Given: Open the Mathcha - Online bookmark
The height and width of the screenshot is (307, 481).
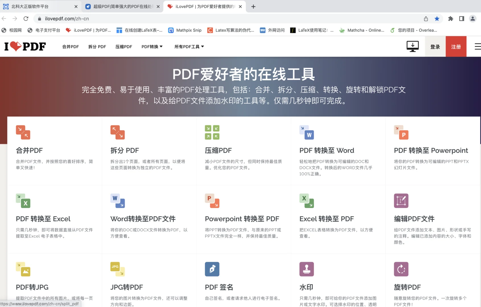Looking at the screenshot, I should [x=362, y=30].
